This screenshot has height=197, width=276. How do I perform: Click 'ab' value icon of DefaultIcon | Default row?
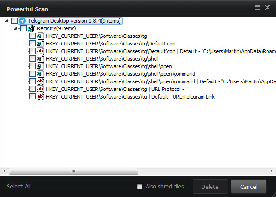click(40, 51)
